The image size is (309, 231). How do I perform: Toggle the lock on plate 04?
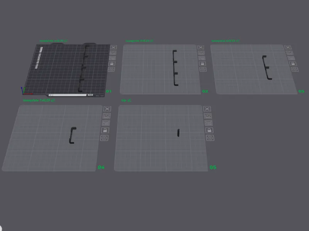pyautogui.click(x=105, y=130)
